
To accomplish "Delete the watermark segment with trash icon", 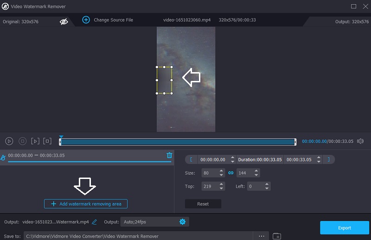I will tap(169, 155).
